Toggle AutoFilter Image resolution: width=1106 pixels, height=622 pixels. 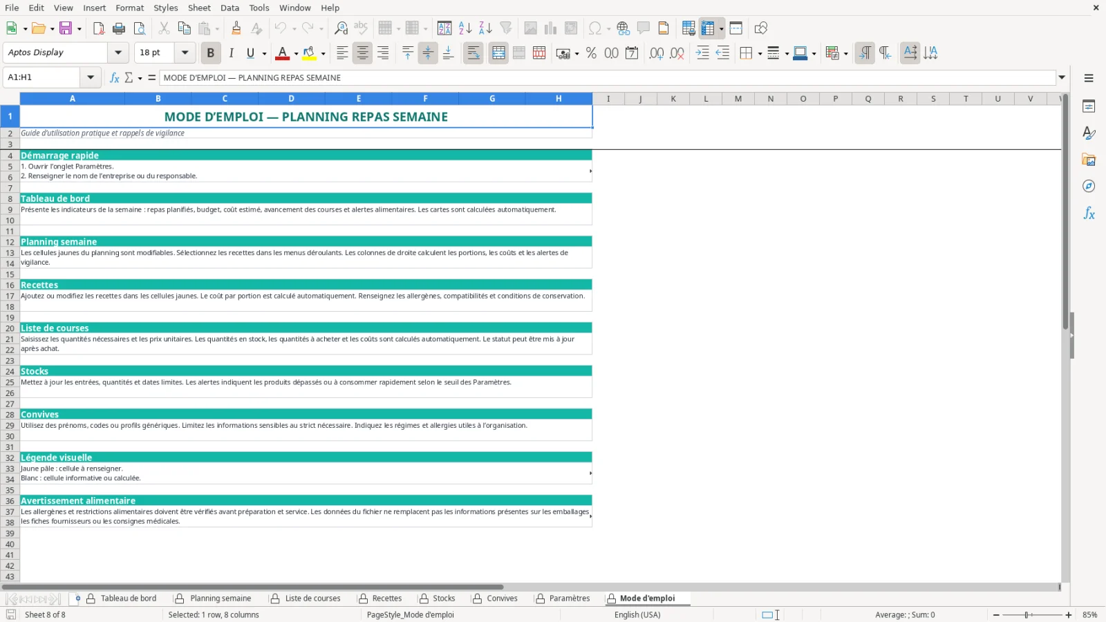506,28
